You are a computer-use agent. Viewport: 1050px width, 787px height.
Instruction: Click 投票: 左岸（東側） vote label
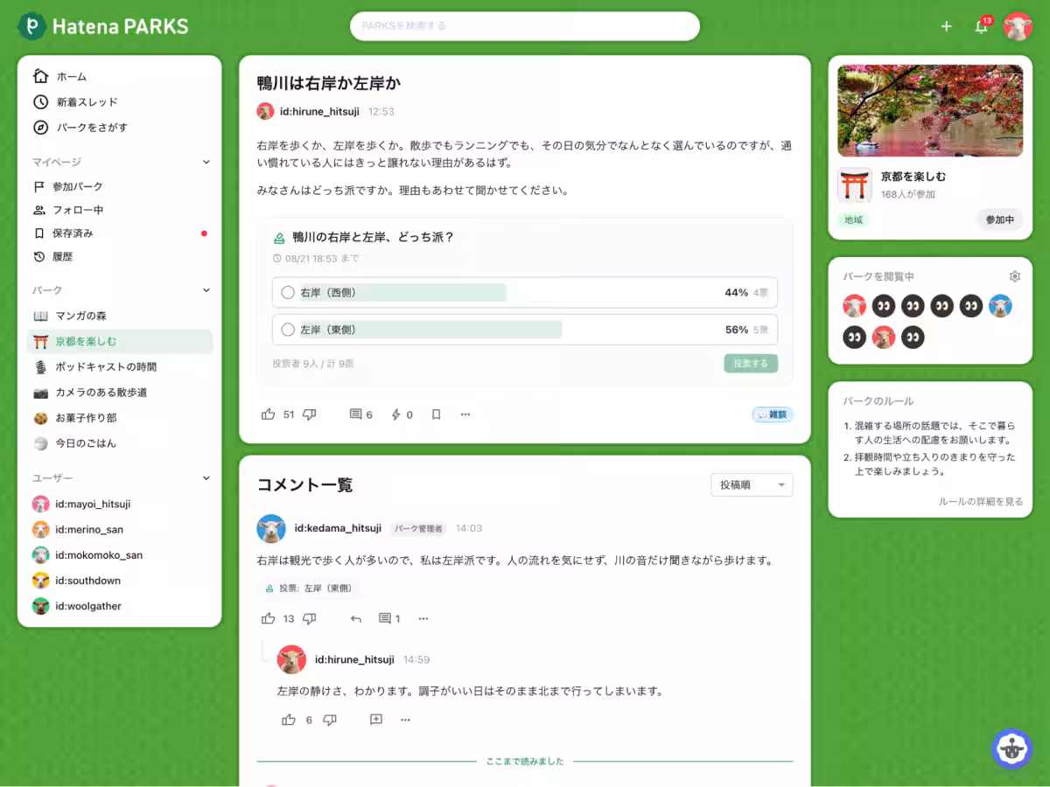tap(309, 589)
